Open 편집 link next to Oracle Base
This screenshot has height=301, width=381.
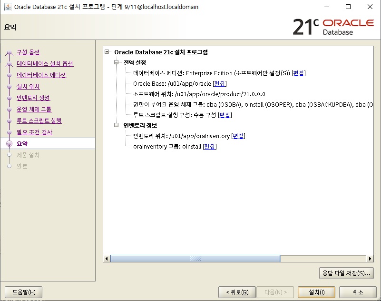pyautogui.click(x=220, y=83)
